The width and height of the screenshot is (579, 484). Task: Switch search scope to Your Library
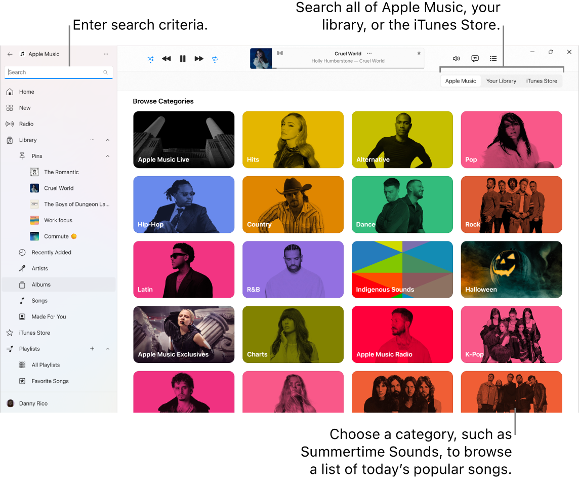click(501, 81)
